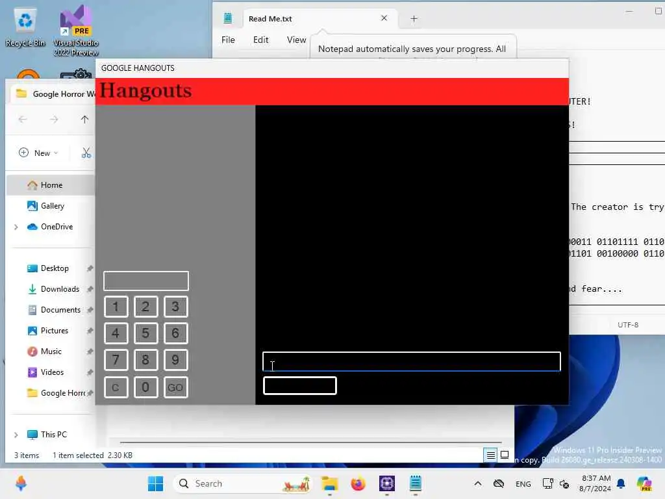Close the Read Me.txt Notepad tab

[384, 18]
